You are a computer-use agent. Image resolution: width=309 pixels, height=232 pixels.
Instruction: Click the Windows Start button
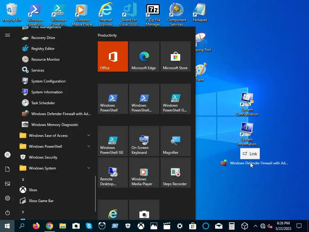pyautogui.click(x=7, y=226)
